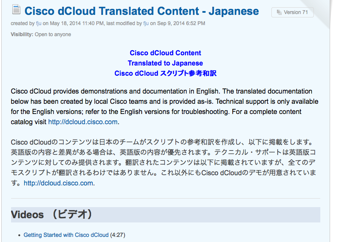Follow the dcloud.cisco.com link in Japanese paragraph
The height and width of the screenshot is (242, 339).
point(58,183)
